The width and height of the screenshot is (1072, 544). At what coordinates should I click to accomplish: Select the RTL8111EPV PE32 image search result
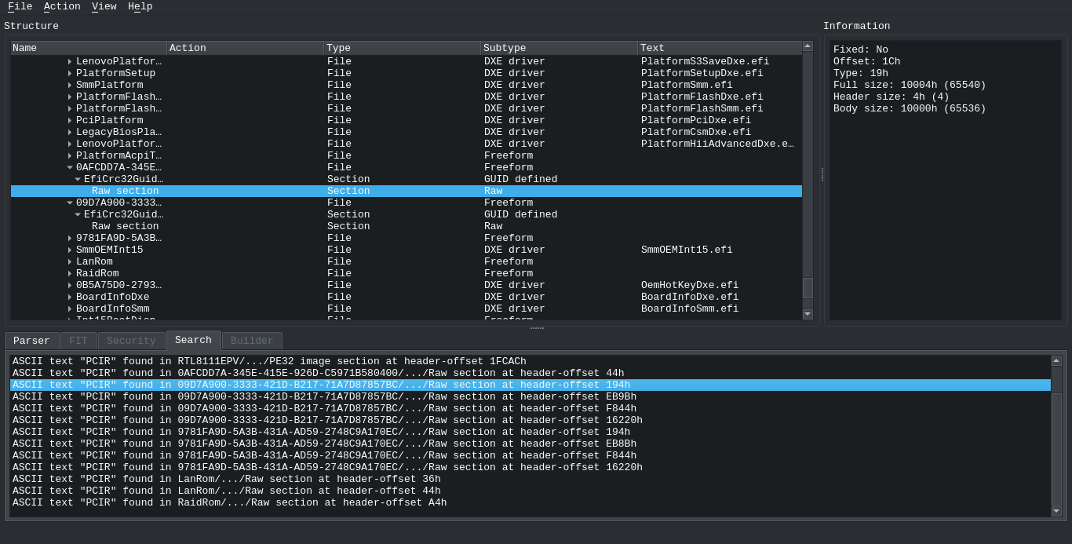point(269,362)
